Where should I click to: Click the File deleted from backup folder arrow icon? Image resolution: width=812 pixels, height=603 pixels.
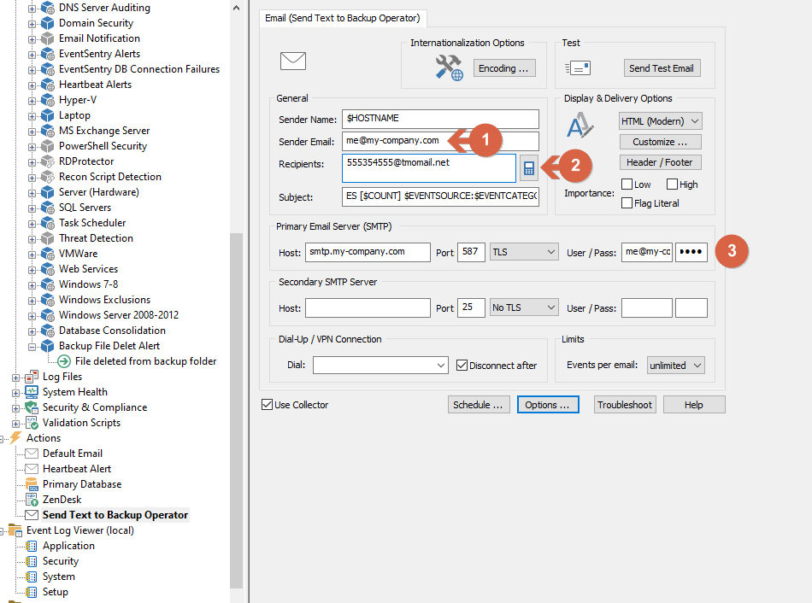(x=64, y=361)
